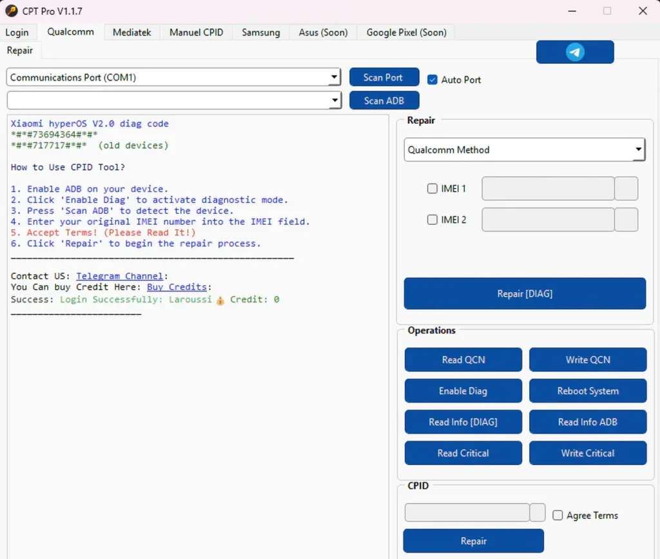Click the Scan Port button
Screen dimensions: 660x559
384,77
